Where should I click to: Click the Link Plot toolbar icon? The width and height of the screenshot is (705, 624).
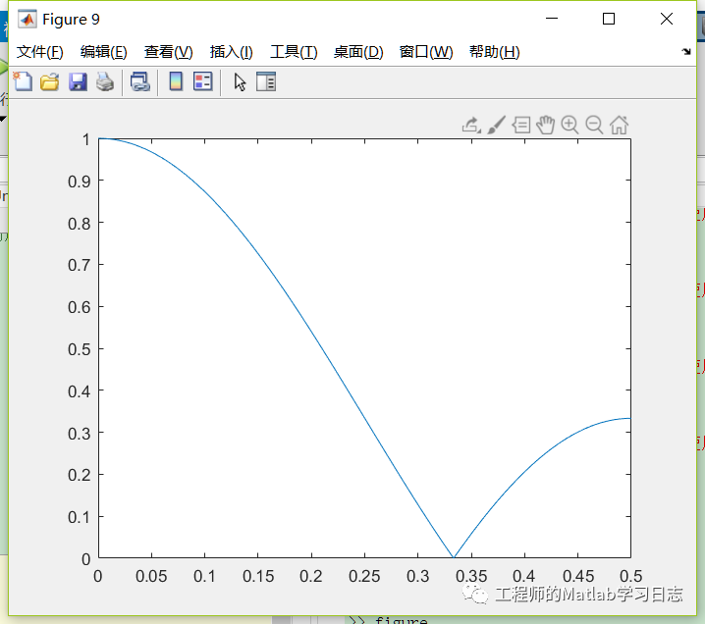coord(139,81)
